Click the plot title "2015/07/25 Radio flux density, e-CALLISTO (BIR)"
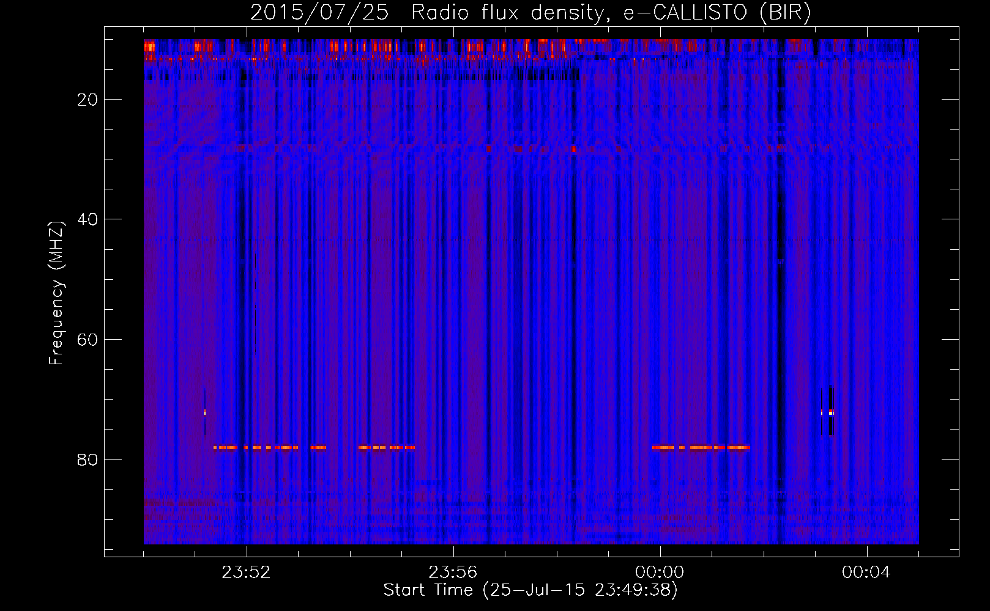Image resolution: width=990 pixels, height=611 pixels. [x=530, y=12]
